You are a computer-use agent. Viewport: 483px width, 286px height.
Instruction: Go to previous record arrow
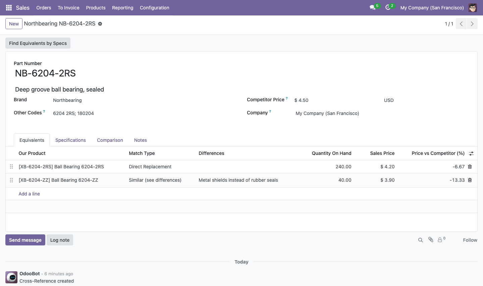pos(461,24)
